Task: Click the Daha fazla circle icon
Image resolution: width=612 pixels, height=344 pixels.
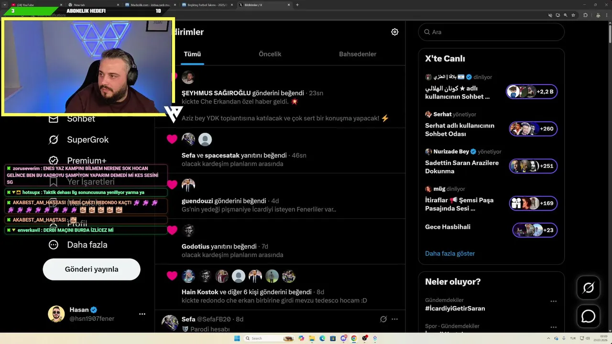Action: 54,245
